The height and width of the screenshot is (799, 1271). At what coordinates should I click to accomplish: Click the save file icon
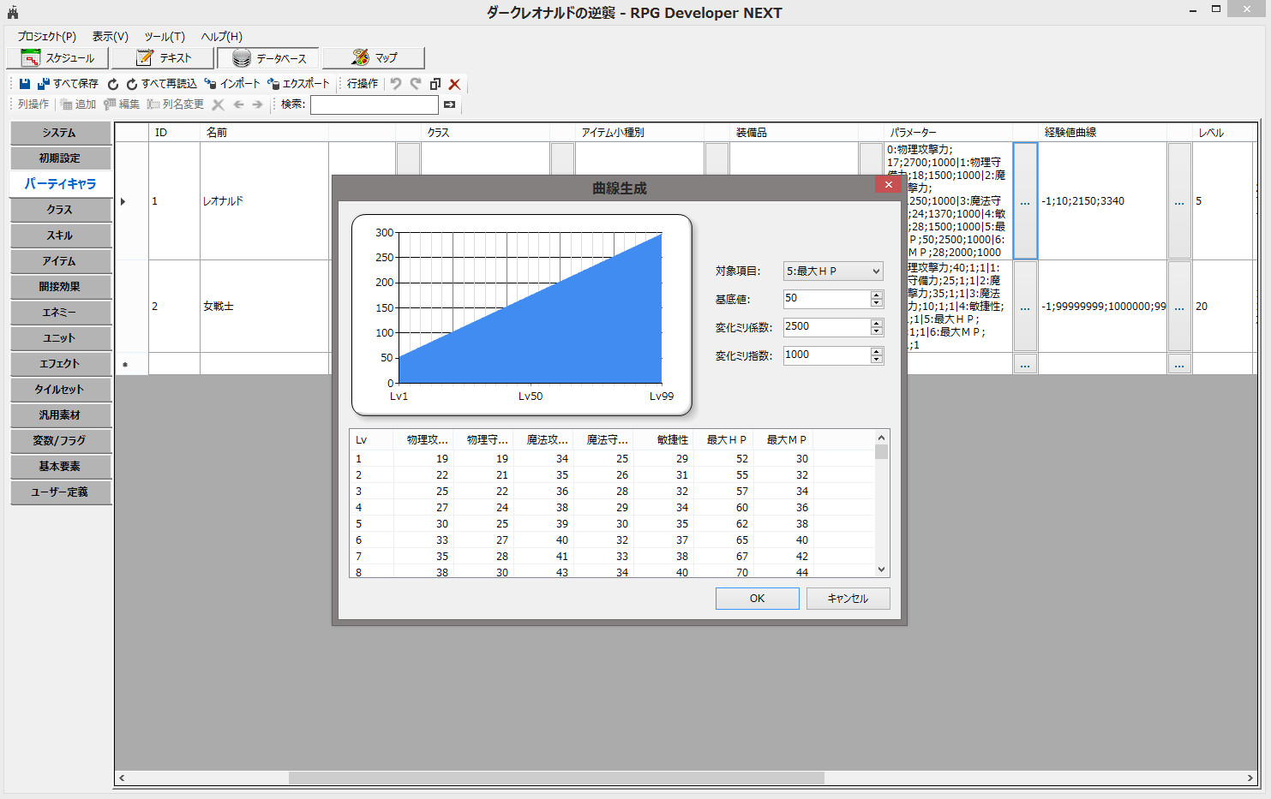24,83
